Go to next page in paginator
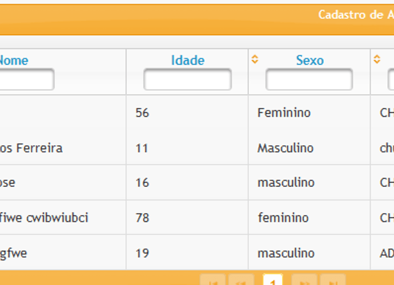 [x=304, y=280]
